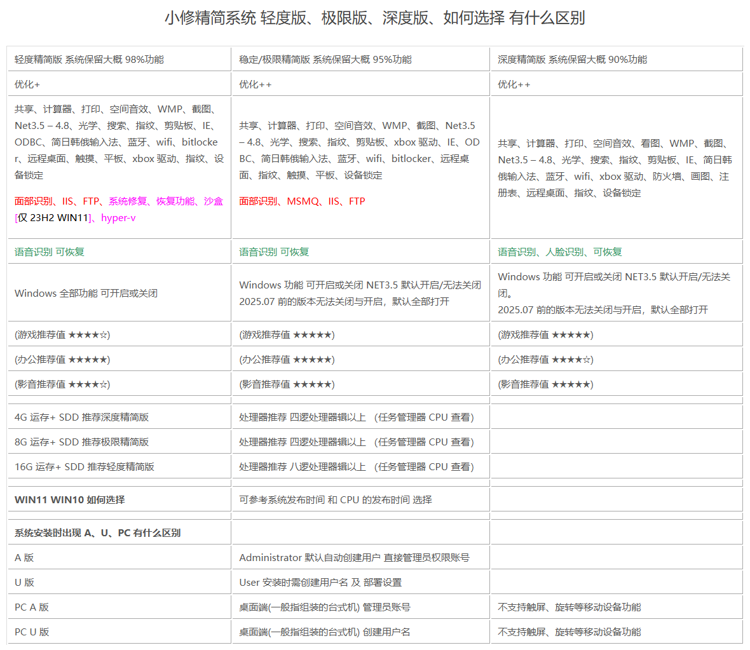The image size is (750, 650).
Task: Click the PC U 版 row label
Action: [x=32, y=632]
